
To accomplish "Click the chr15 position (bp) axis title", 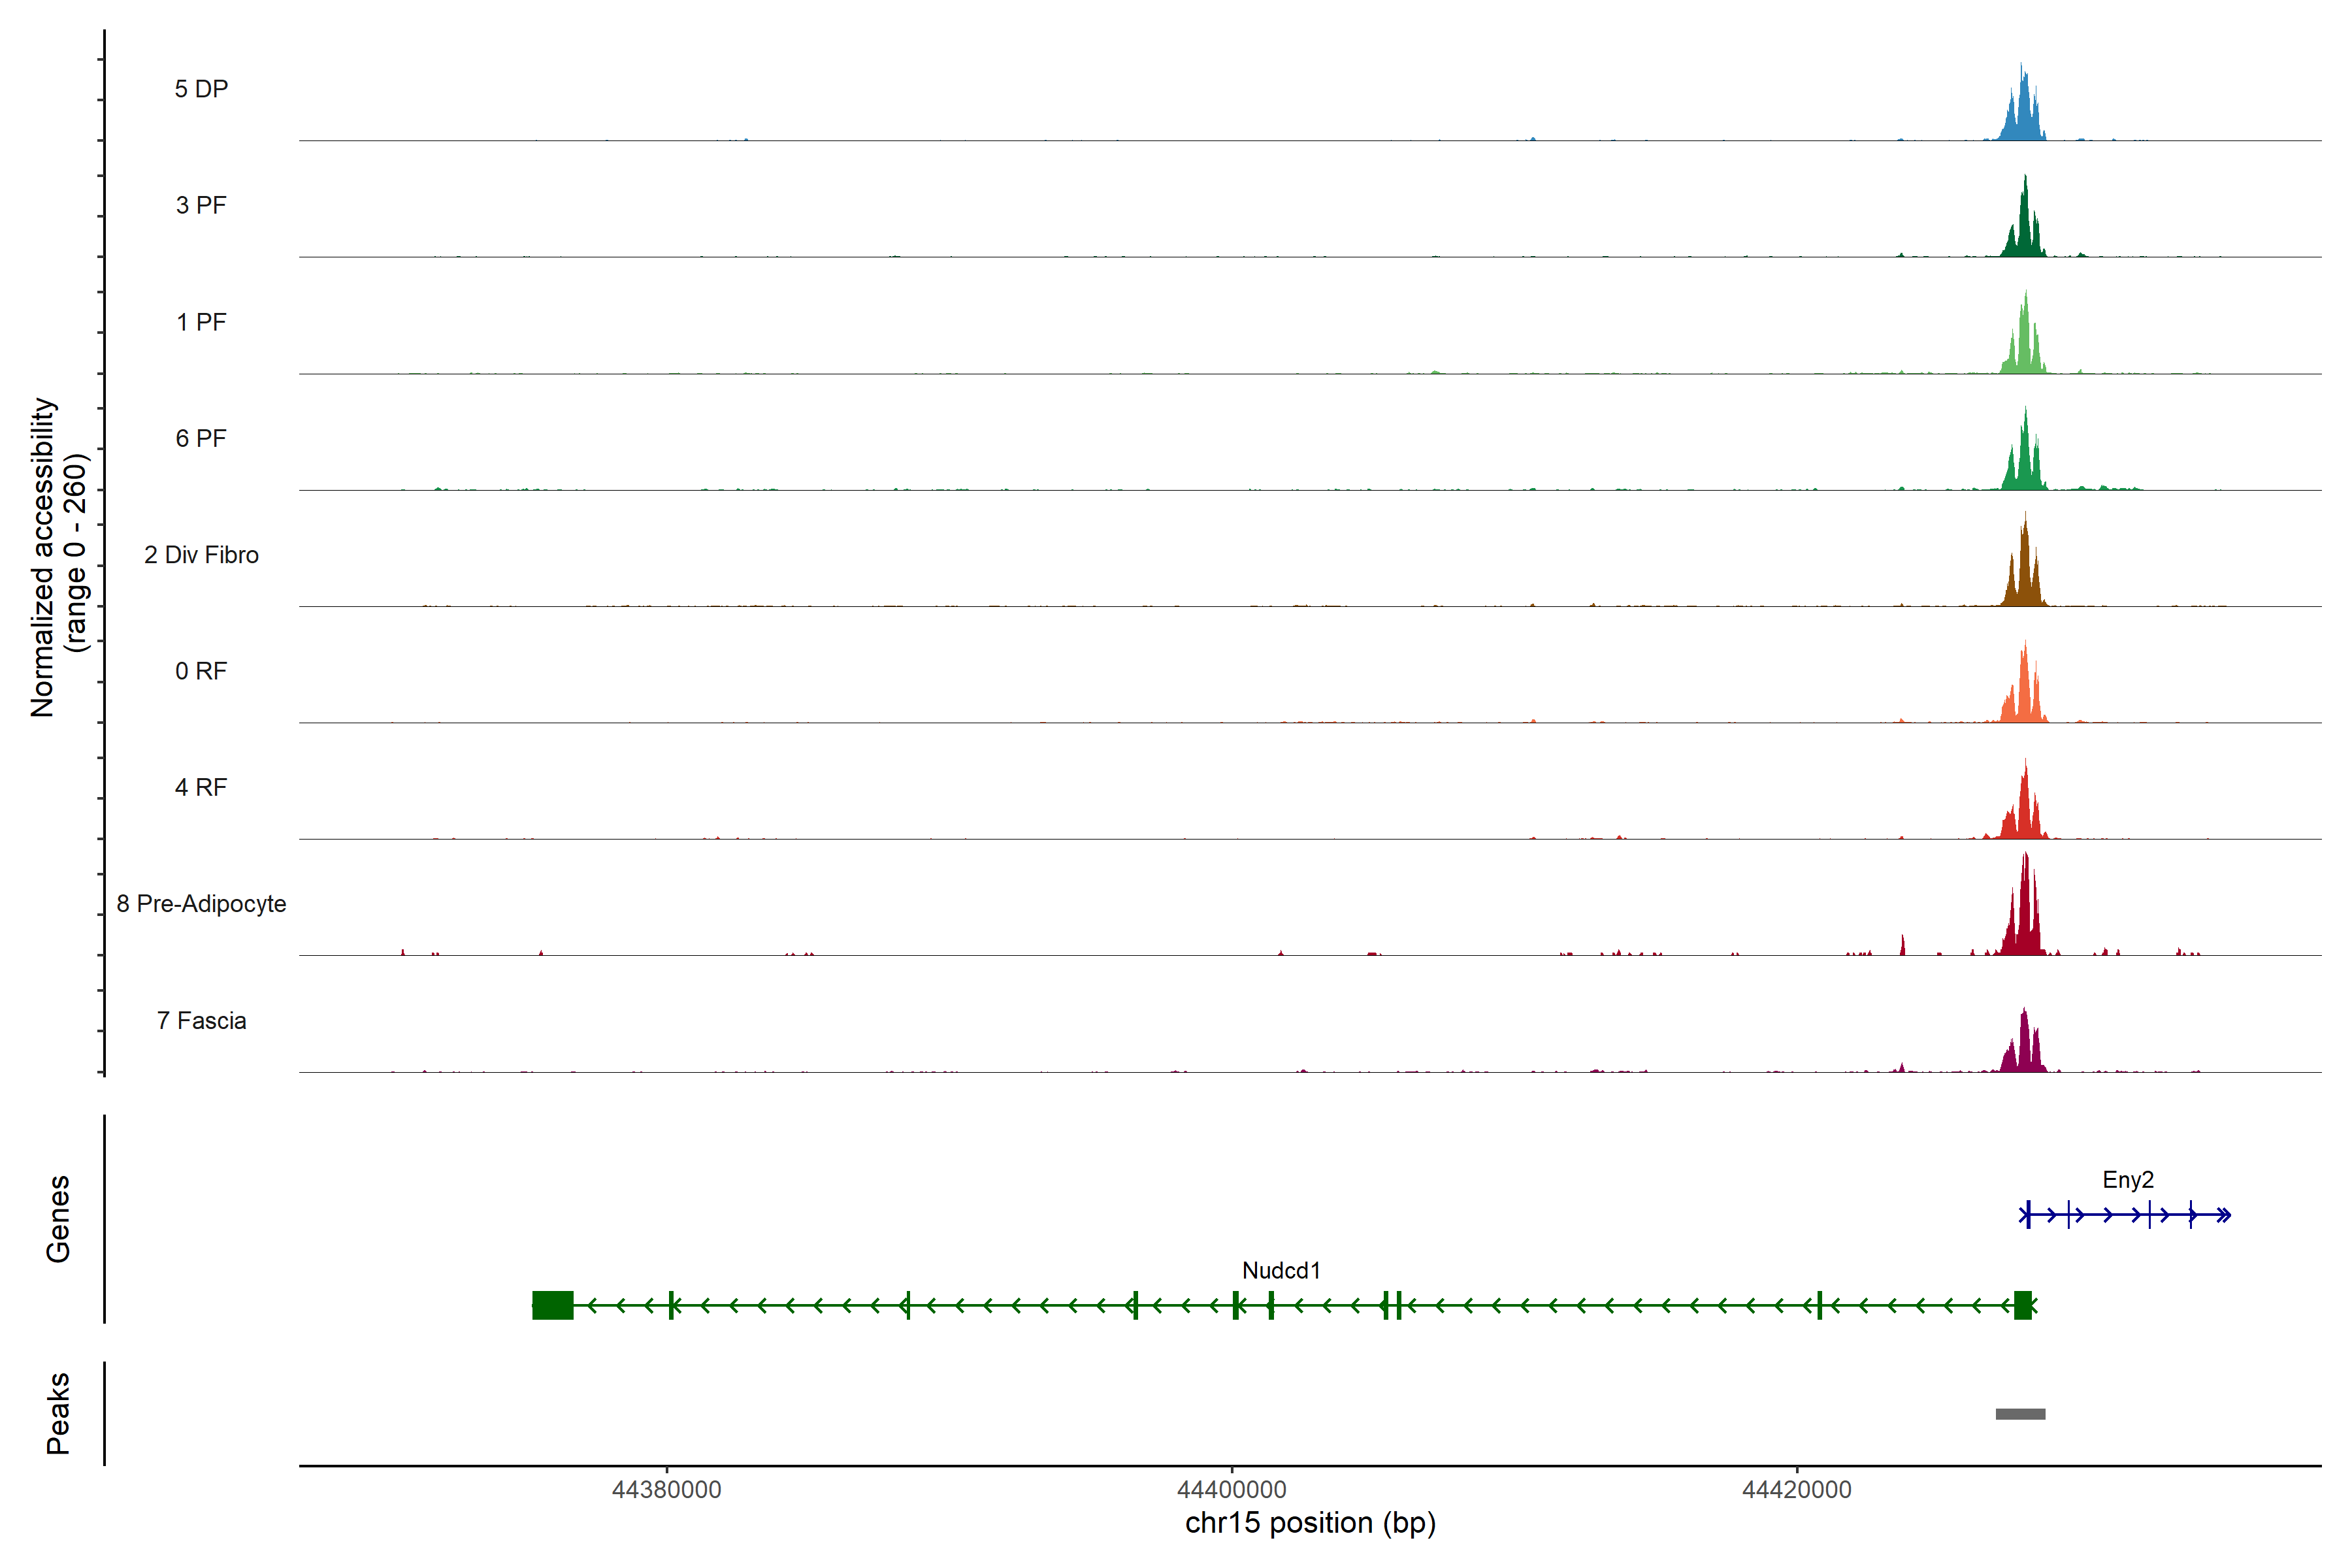I will click(1310, 1523).
